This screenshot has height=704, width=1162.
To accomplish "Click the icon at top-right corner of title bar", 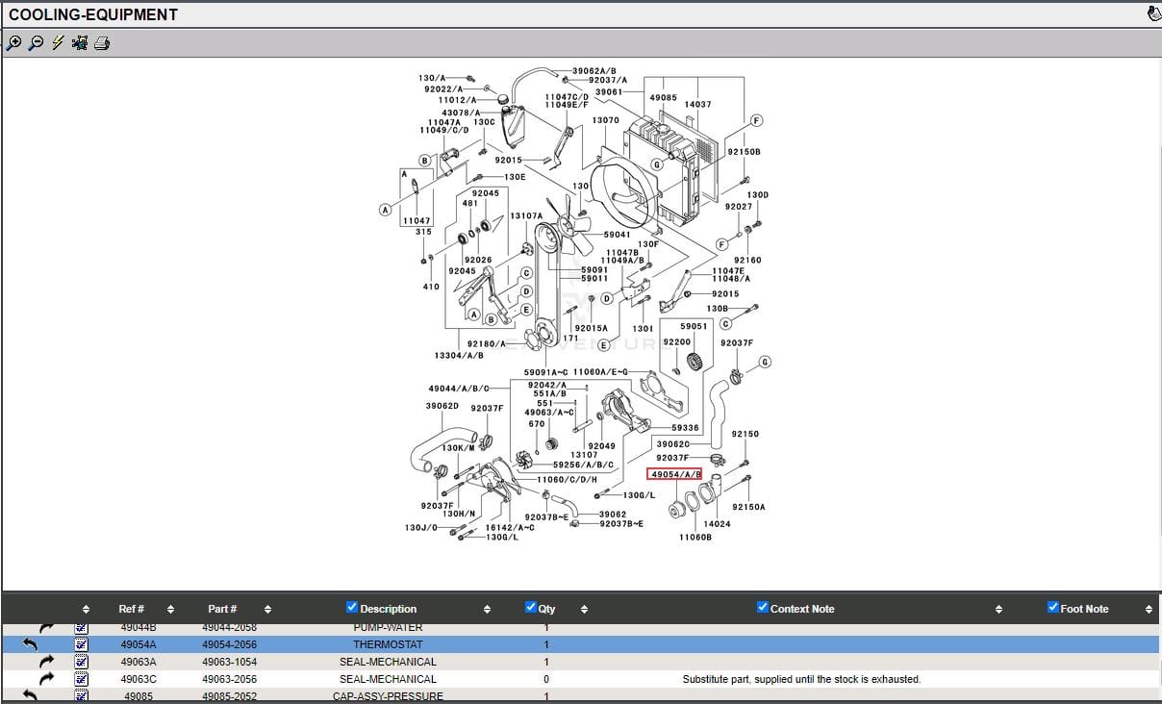I will 1153,13.
